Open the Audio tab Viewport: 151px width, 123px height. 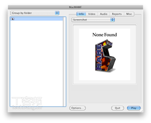point(104,14)
